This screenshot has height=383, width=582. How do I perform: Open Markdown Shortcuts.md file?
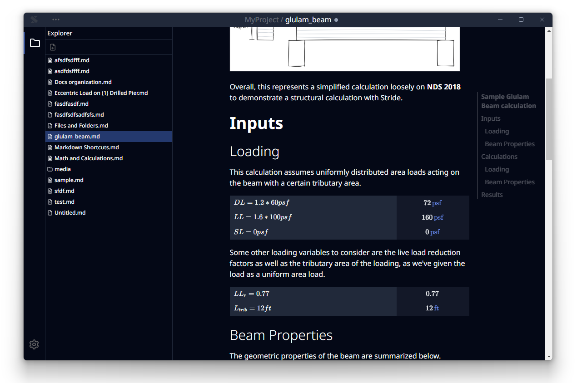click(109, 147)
